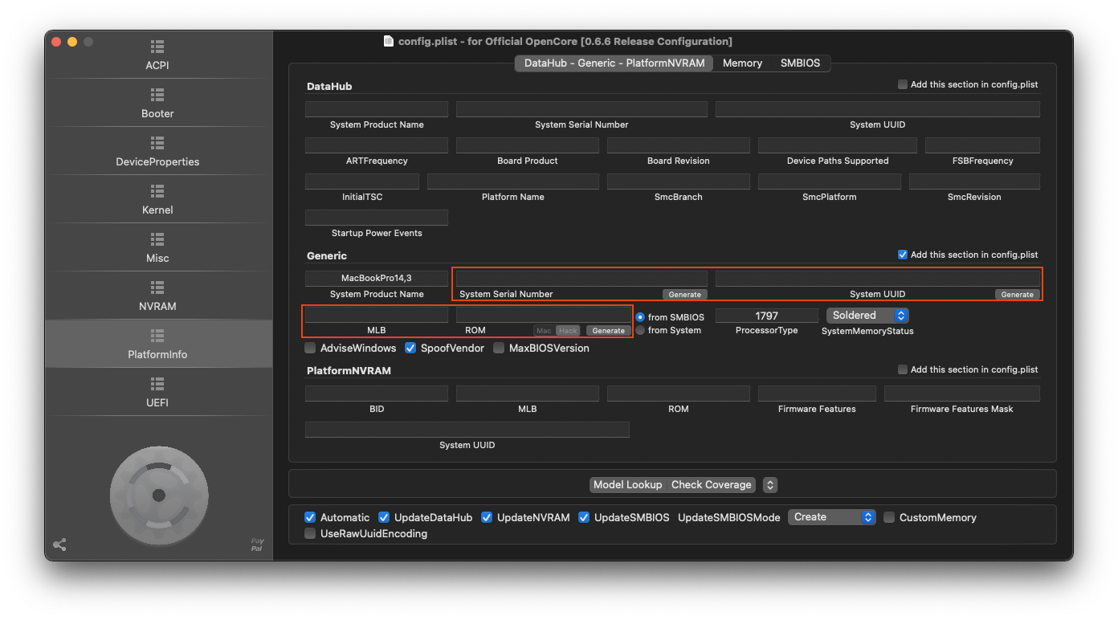The height and width of the screenshot is (620, 1118).
Task: Click the PlatformNVRAM Firmware Features Mask field
Action: tap(962, 394)
